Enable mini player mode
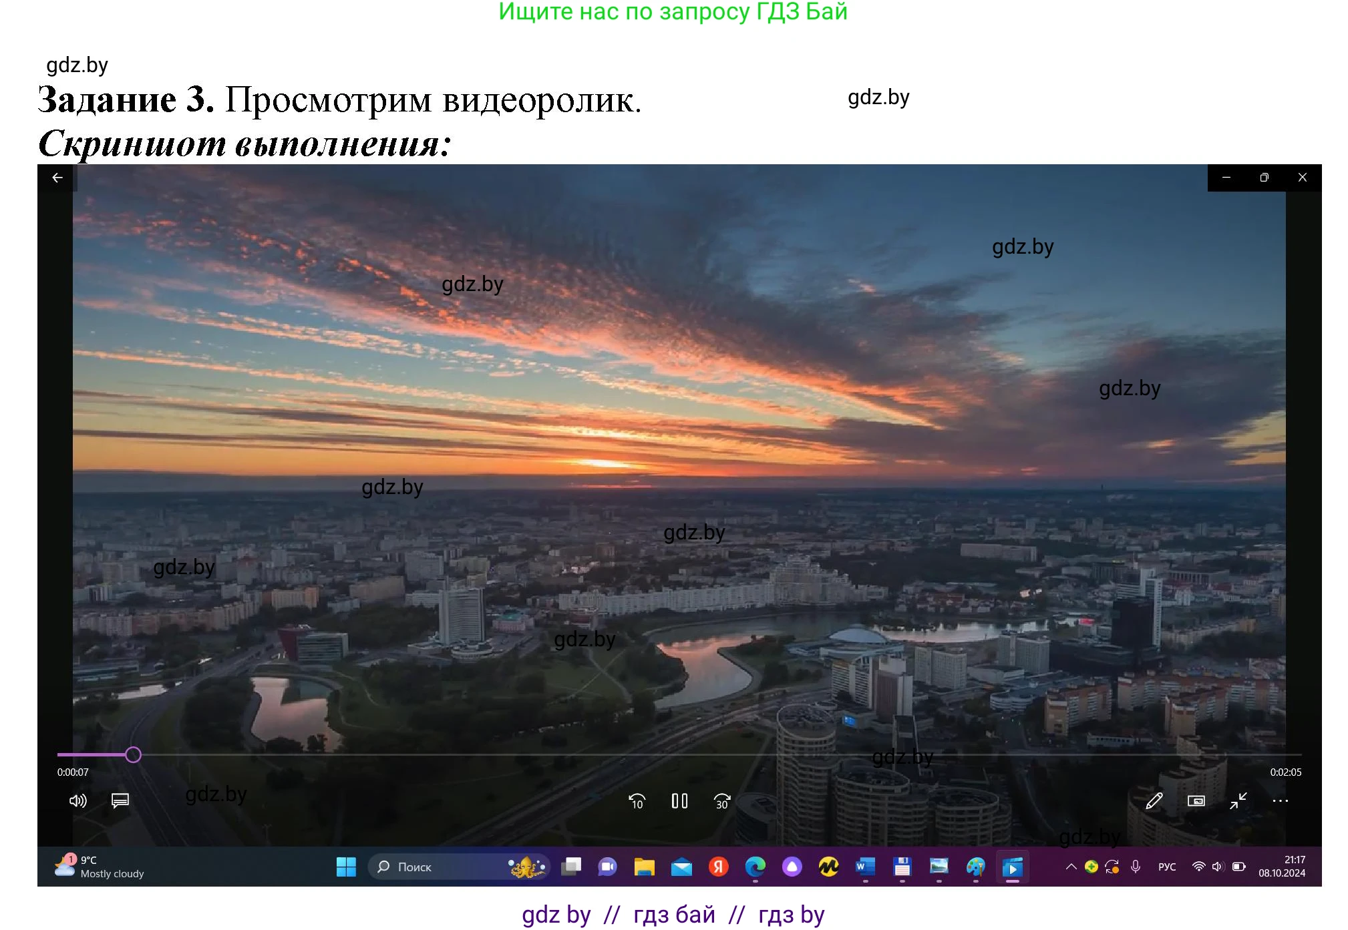 1196,801
